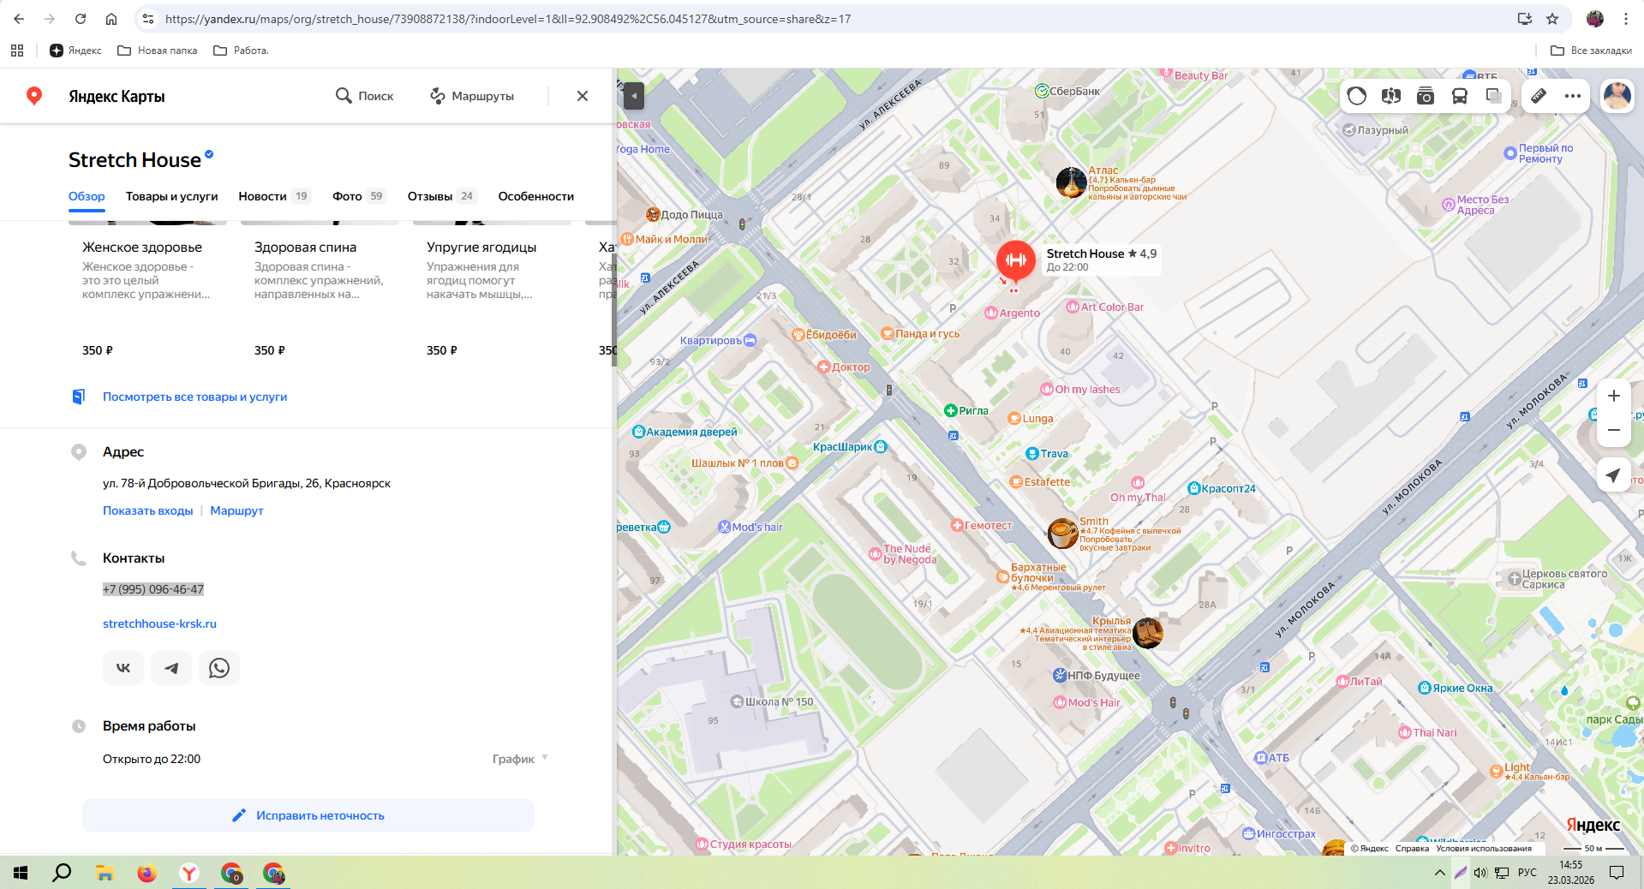The image size is (1644, 889).
Task: Select the ruler distance measuring tool
Action: 1539,96
